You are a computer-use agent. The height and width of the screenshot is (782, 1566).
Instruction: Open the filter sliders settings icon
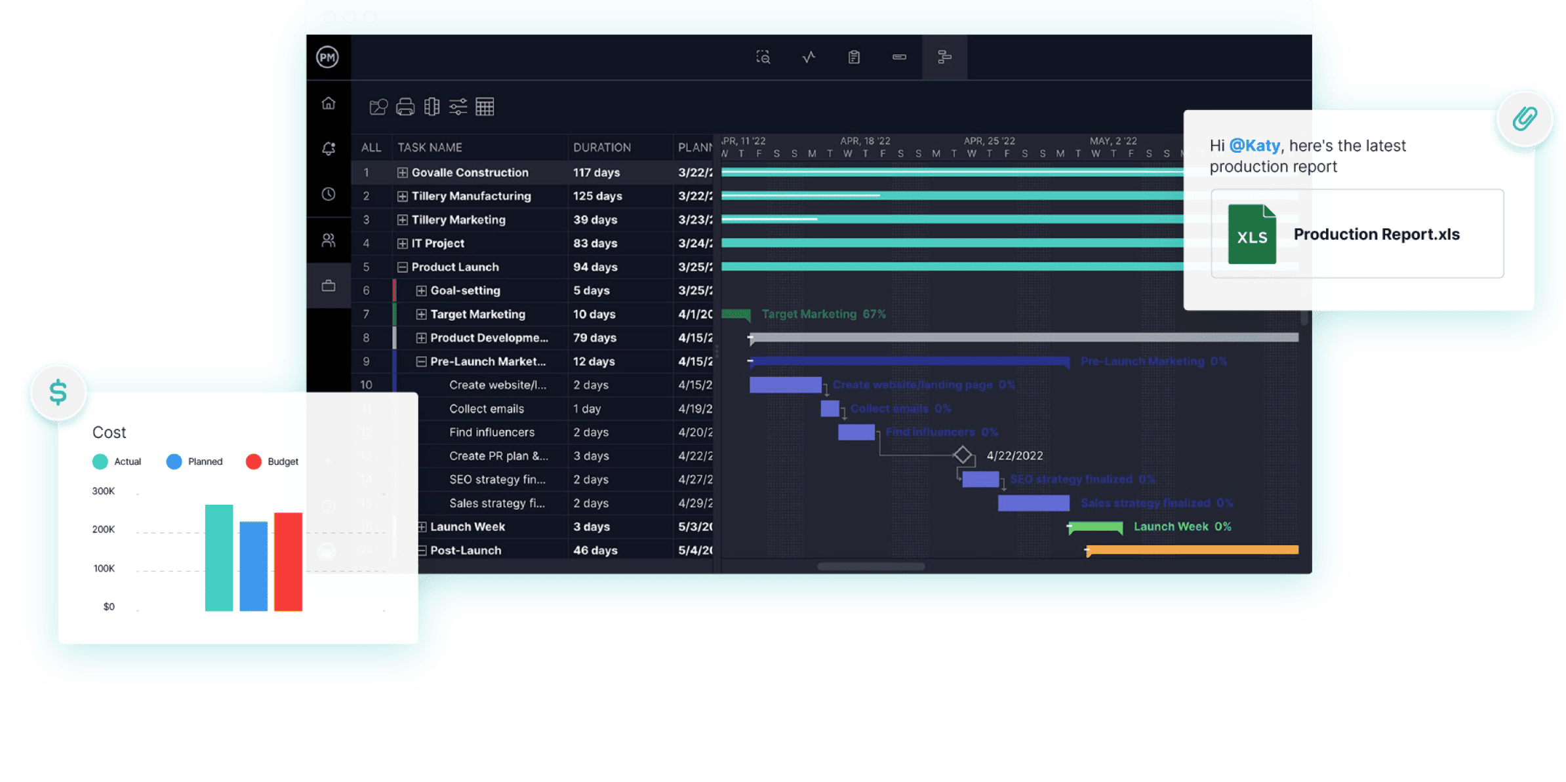458,107
